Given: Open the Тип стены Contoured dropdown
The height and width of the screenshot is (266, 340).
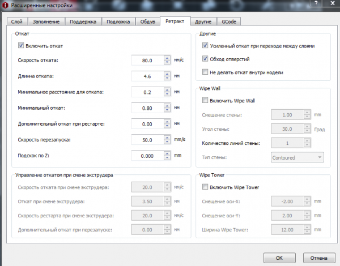Looking at the screenshot, I should point(297,157).
